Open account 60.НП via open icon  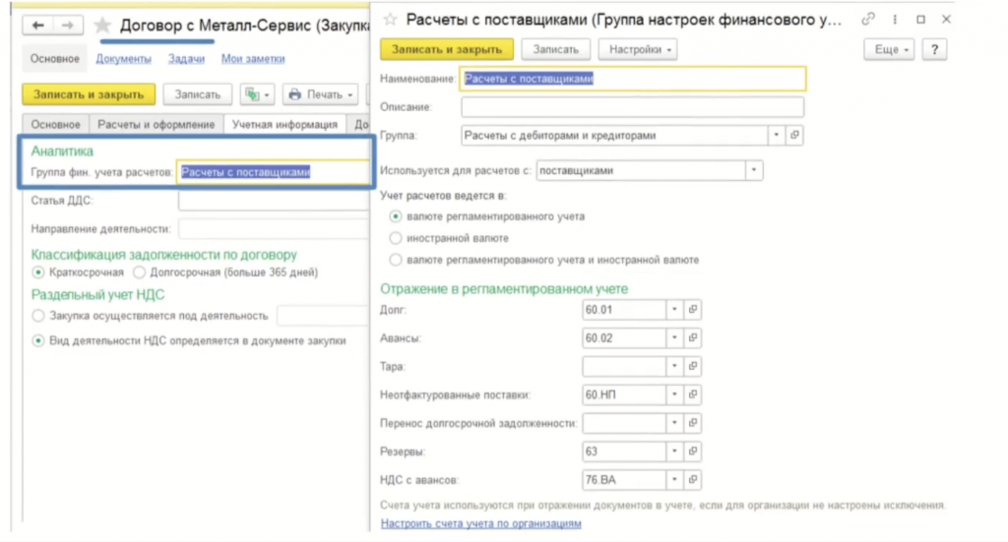pyautogui.click(x=692, y=394)
